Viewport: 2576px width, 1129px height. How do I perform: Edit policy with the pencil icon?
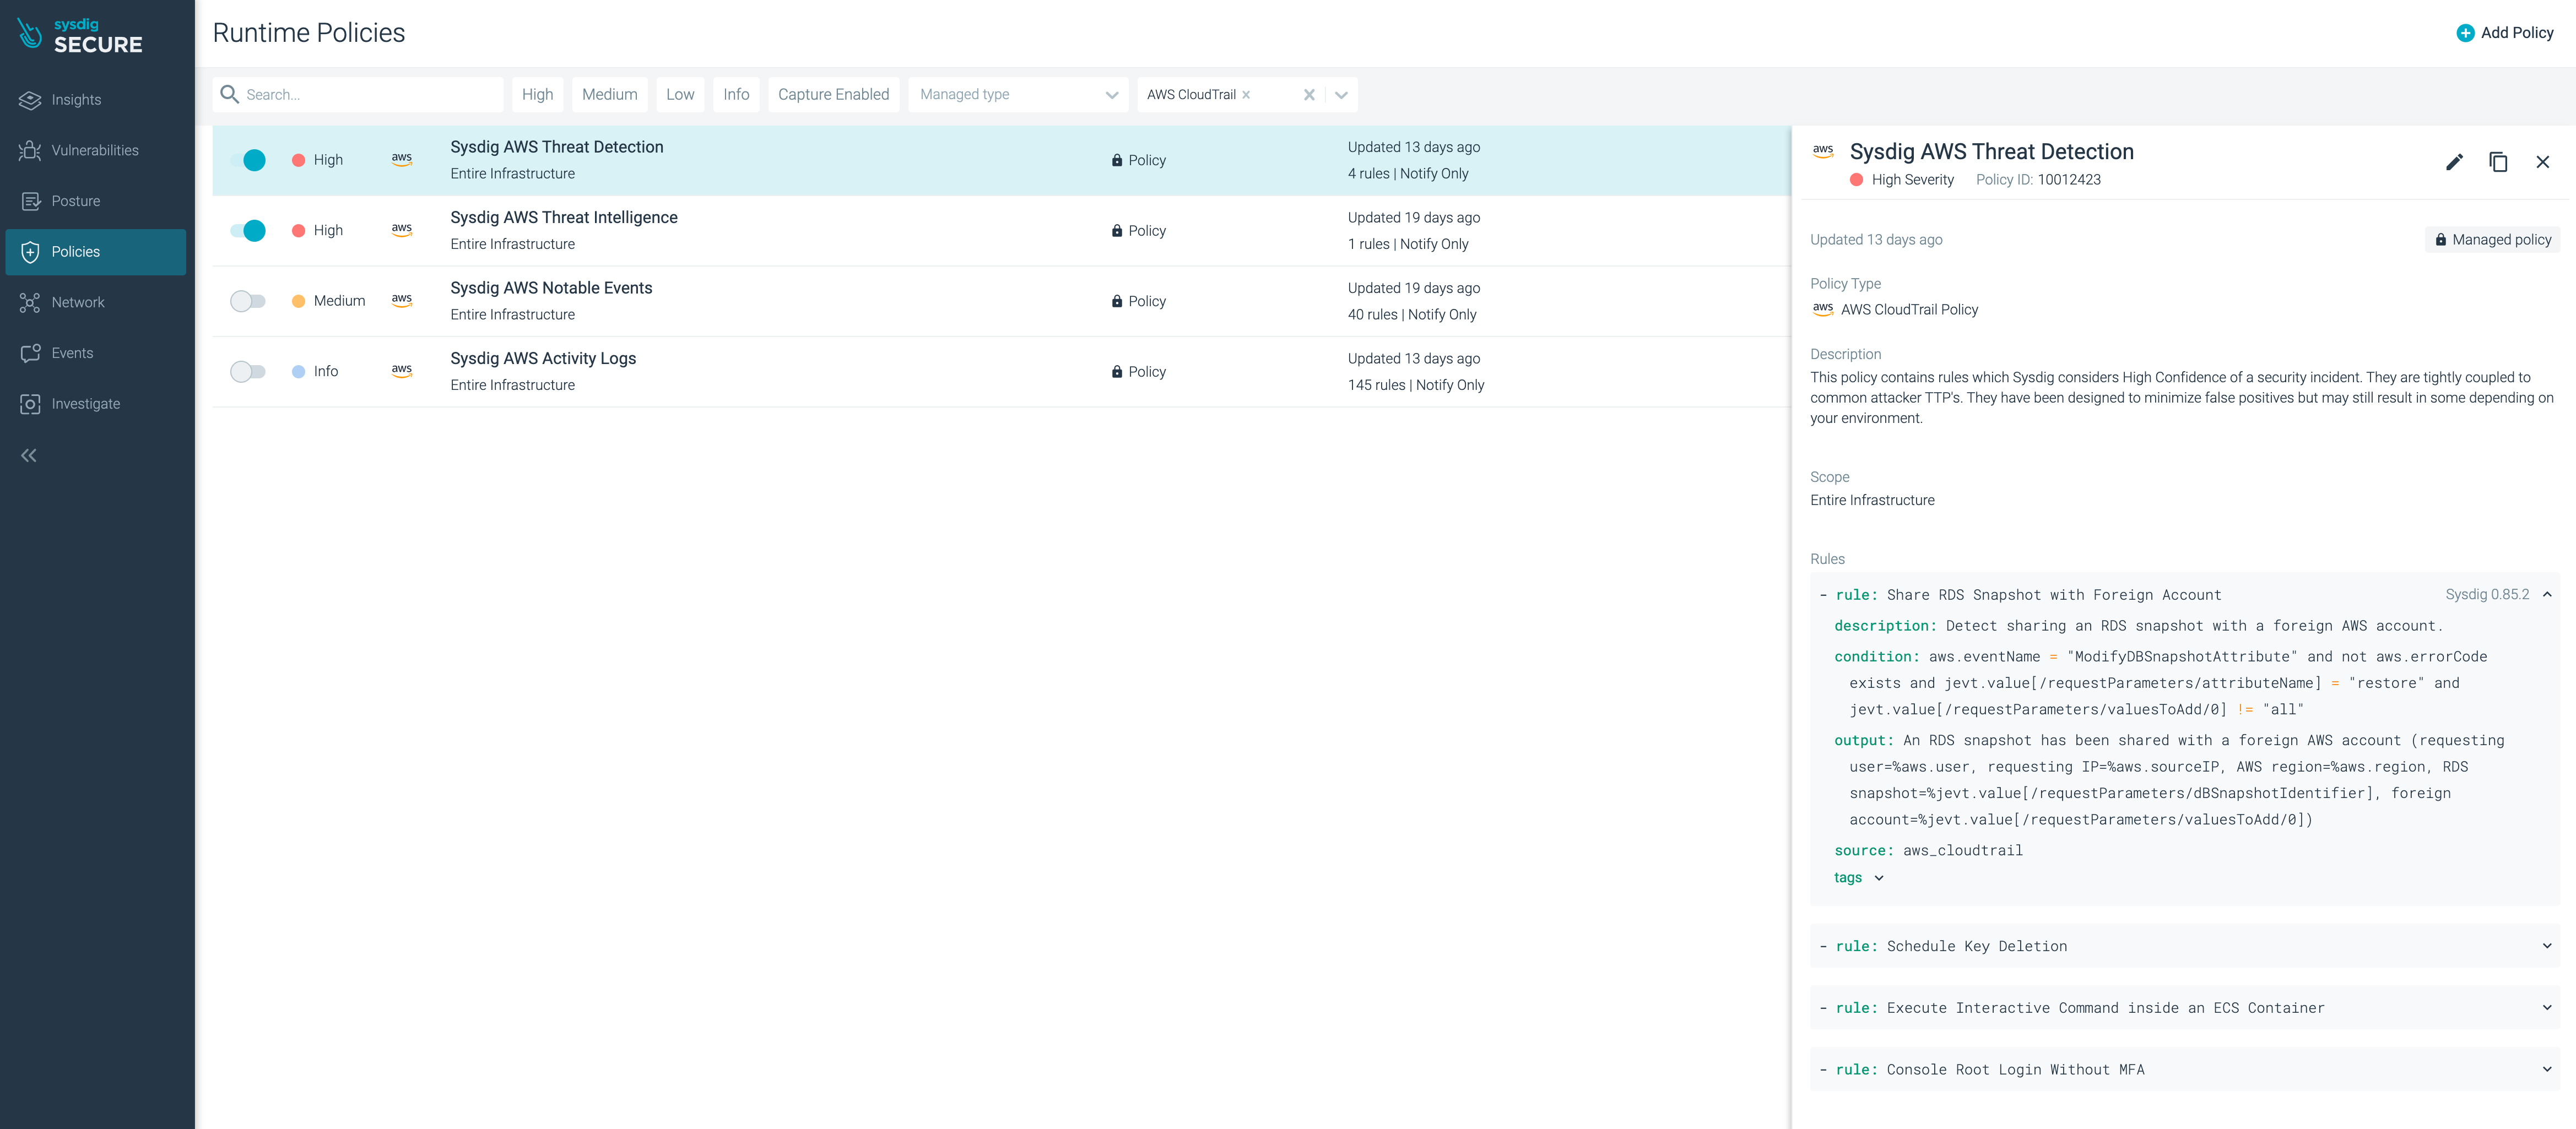click(2454, 162)
